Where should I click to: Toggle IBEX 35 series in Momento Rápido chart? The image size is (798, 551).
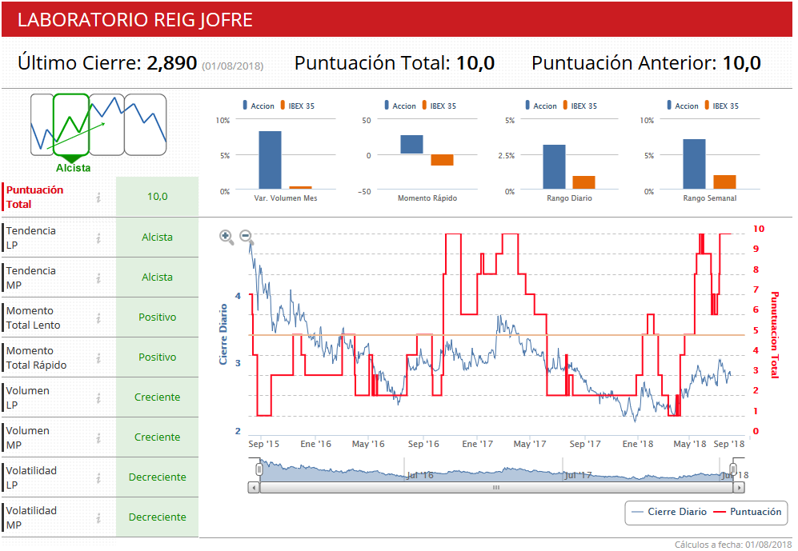point(439,106)
